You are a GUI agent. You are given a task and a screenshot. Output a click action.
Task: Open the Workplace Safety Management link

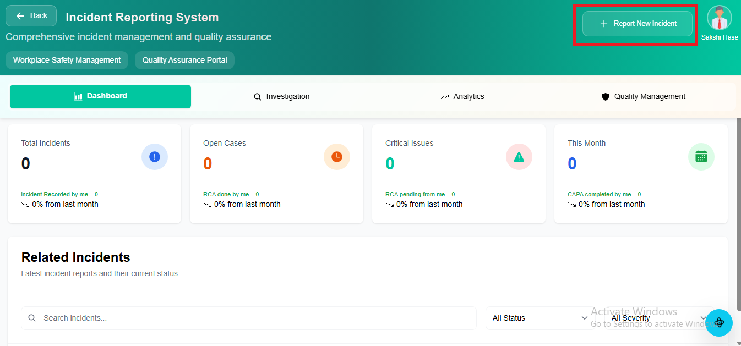click(x=67, y=61)
